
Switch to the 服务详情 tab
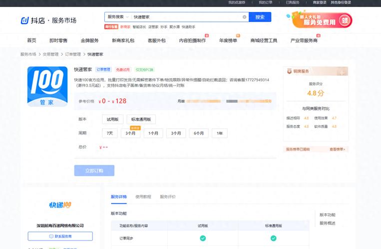click(119, 197)
